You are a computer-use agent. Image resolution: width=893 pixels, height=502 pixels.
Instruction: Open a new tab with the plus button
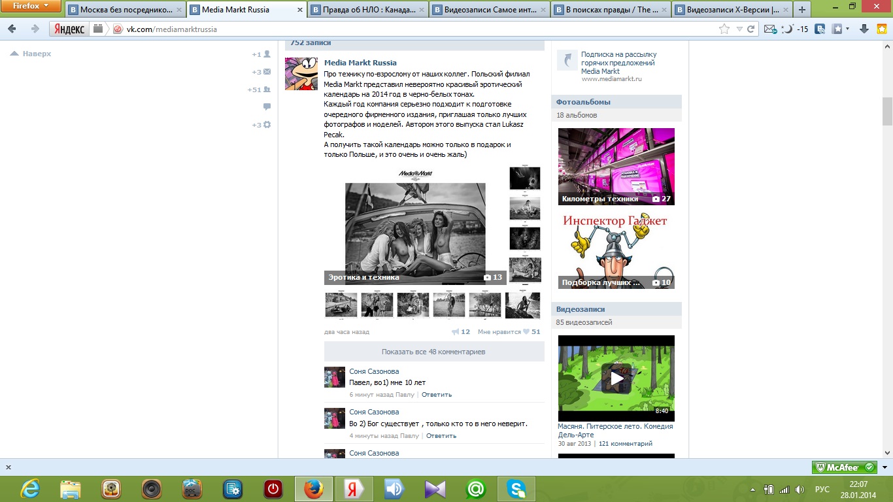(802, 10)
